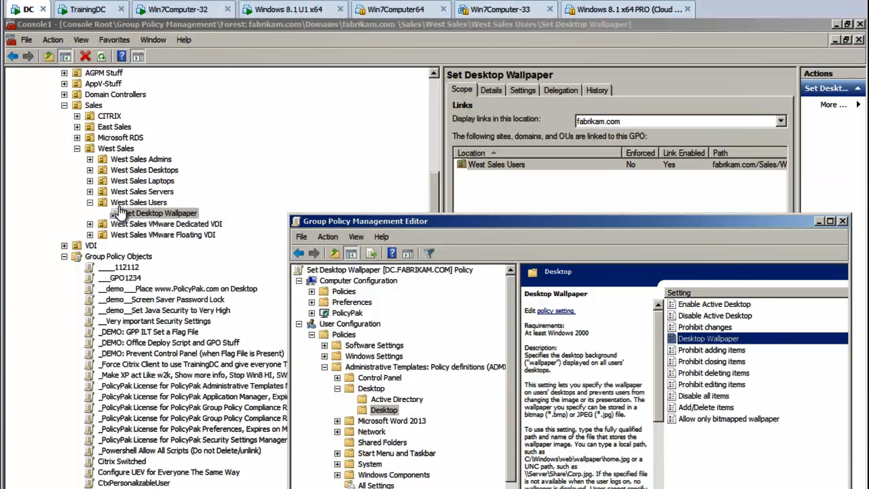Collapse the West Sales Users node
This screenshot has width=869, height=489.
coord(90,202)
